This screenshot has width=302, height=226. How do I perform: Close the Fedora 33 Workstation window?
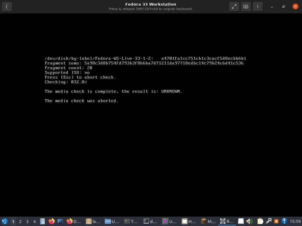click(x=295, y=6)
